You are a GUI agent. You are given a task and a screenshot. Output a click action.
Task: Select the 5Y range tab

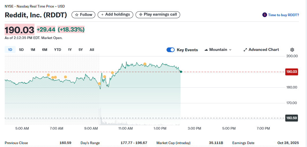click(81, 50)
